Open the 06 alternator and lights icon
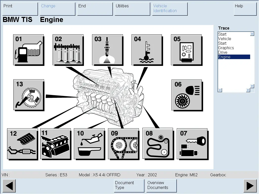This screenshot has width=259, height=194. [187, 95]
